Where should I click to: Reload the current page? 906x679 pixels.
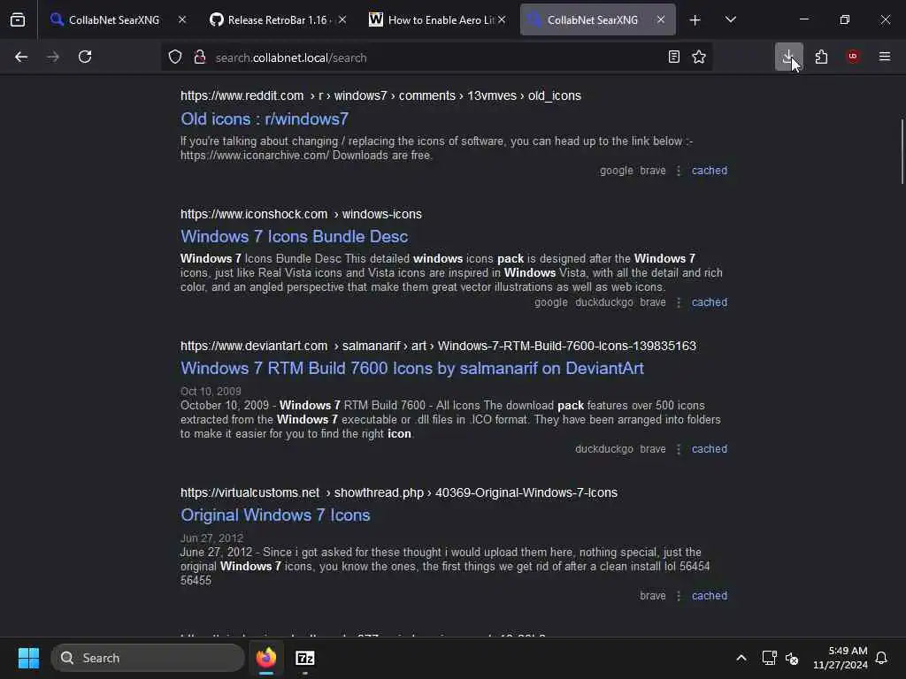pyautogui.click(x=85, y=57)
